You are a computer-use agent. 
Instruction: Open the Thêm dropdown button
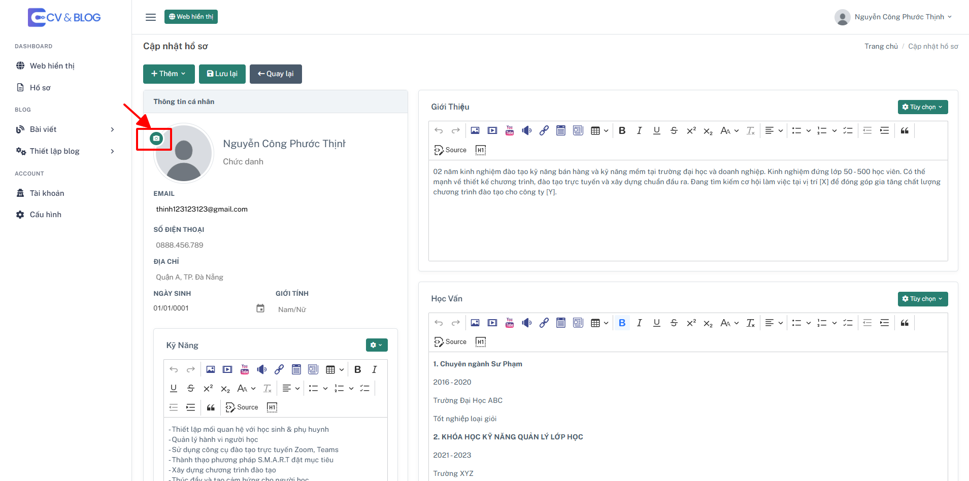169,74
